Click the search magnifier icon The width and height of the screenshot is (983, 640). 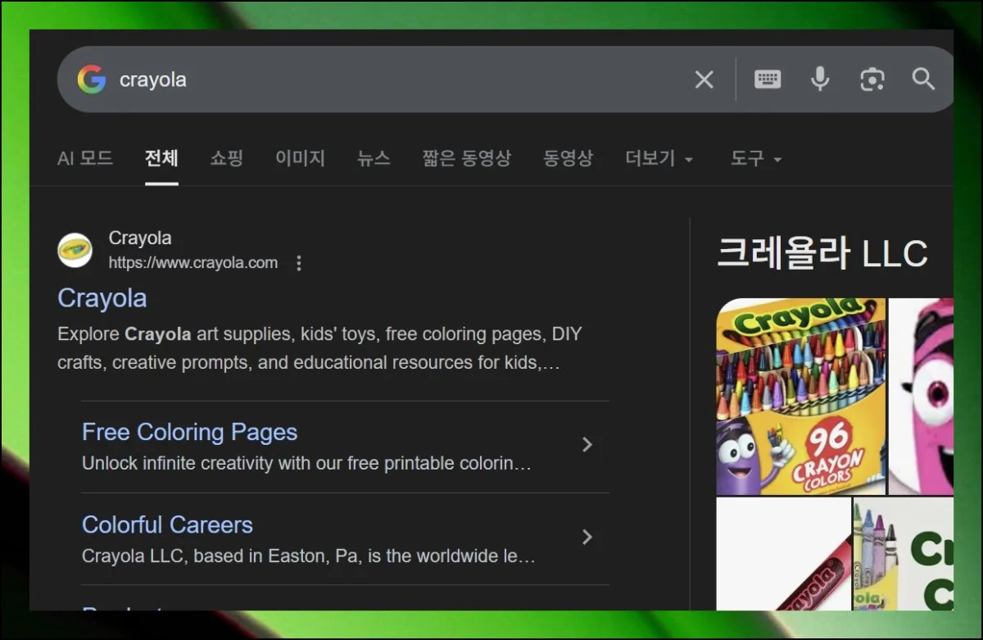pos(923,79)
